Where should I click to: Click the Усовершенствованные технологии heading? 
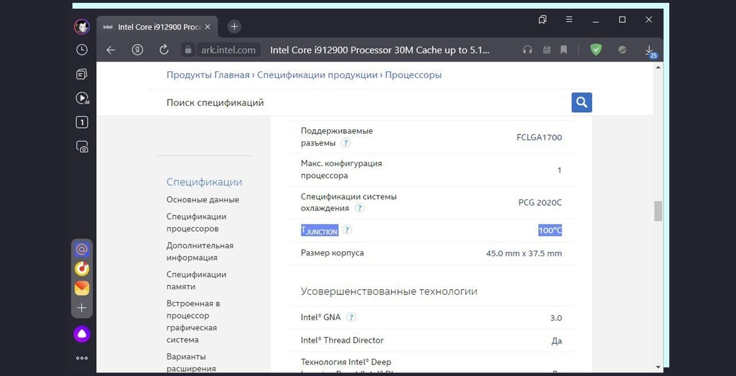tap(389, 291)
